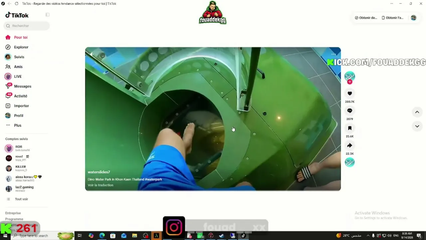Image resolution: width=426 pixels, height=240 pixels.
Task: Go back with the back arrow
Action: [x=9, y=4]
